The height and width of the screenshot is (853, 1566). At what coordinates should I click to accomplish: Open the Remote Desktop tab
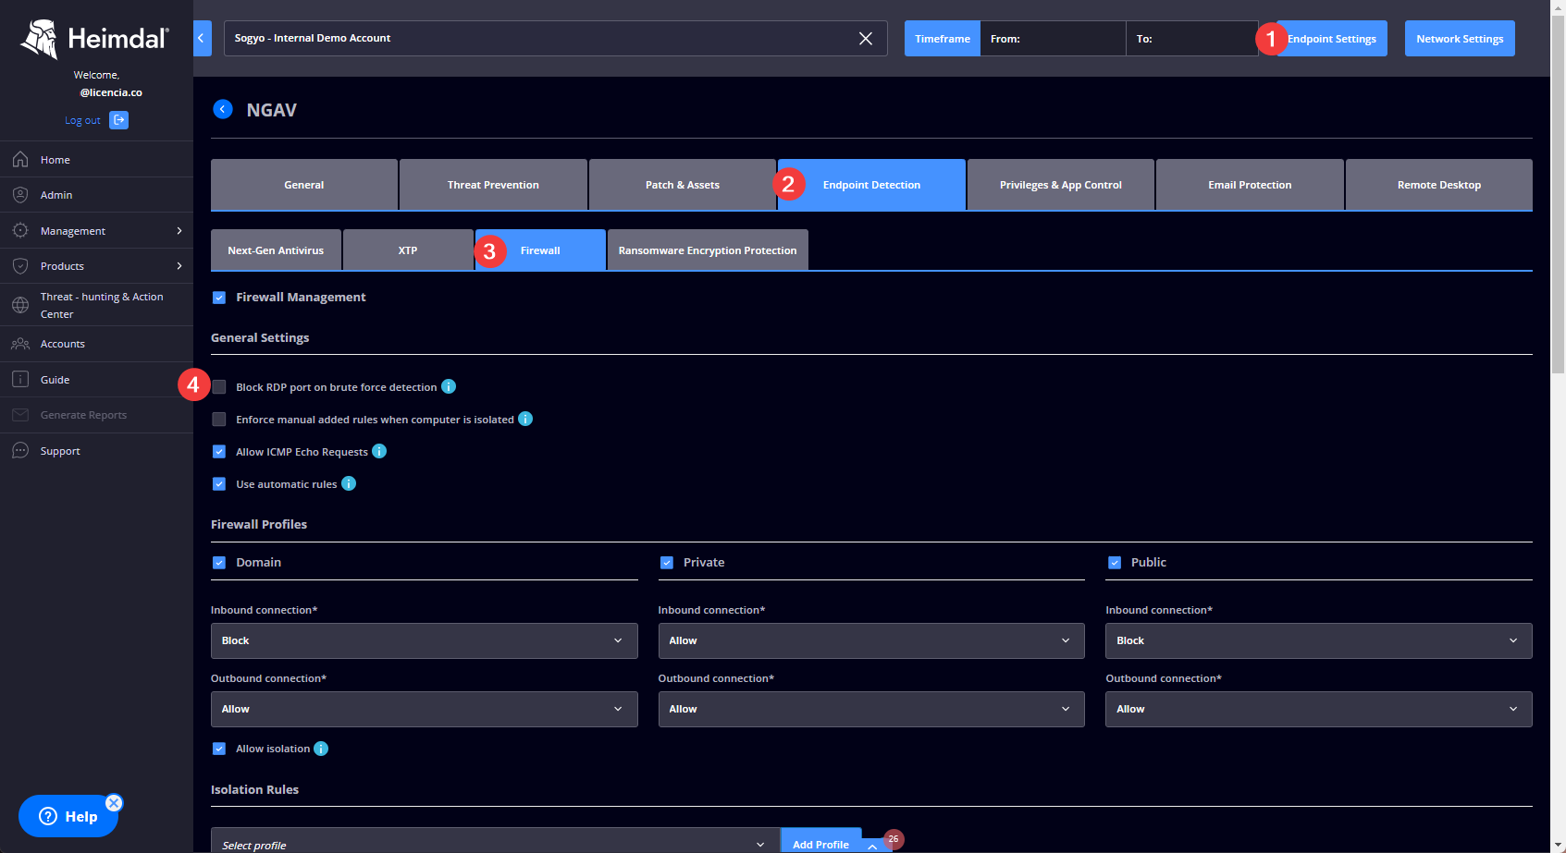(x=1439, y=185)
